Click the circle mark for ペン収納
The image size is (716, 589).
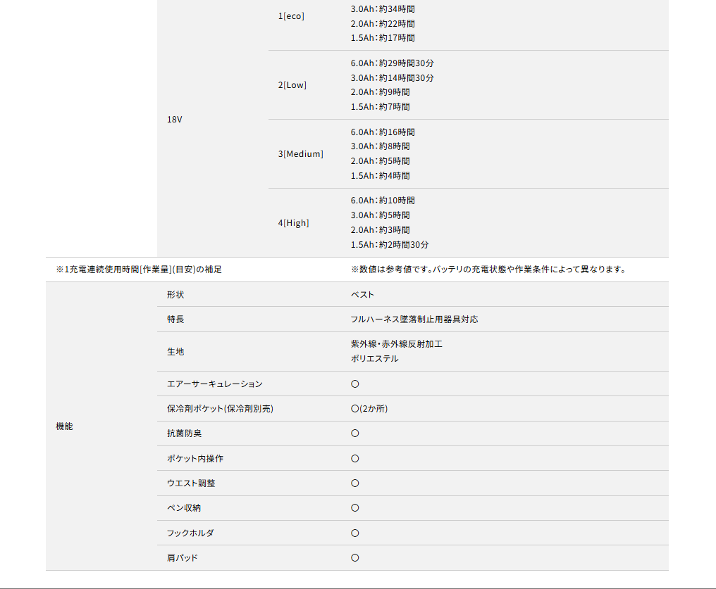[355, 508]
